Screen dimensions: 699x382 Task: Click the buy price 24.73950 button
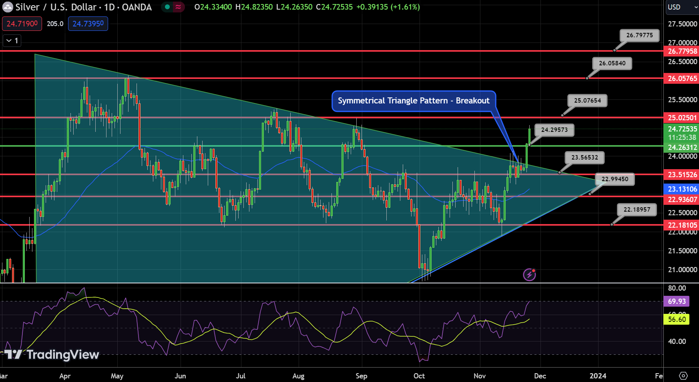(88, 24)
